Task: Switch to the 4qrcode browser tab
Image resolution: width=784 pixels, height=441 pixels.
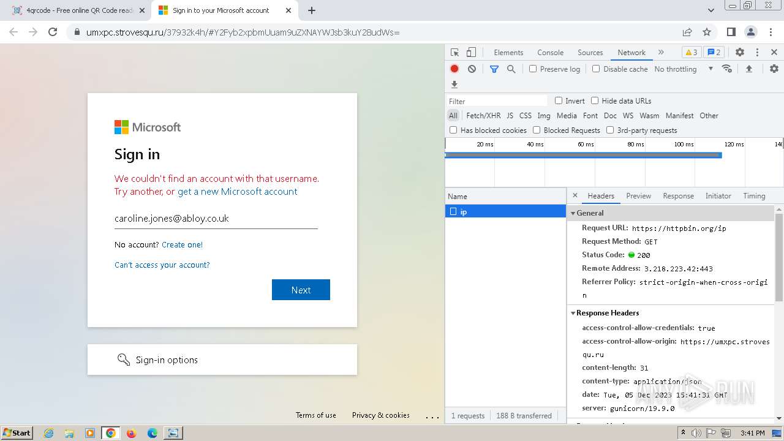Action: click(x=80, y=10)
